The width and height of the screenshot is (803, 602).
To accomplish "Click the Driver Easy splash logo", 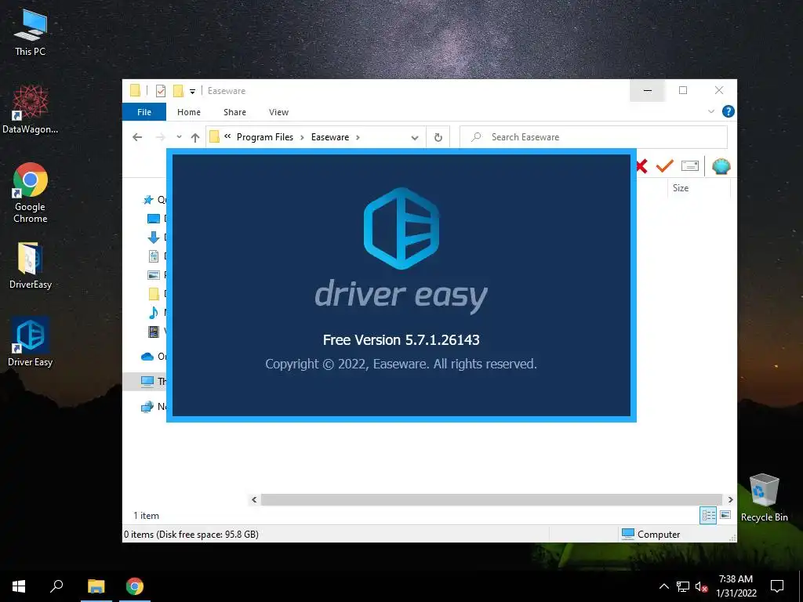I will [401, 228].
